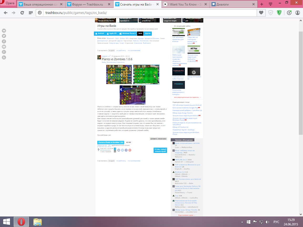Click 'все редакционные материалы' link
The width and height of the screenshot is (303, 227).
coord(188,97)
